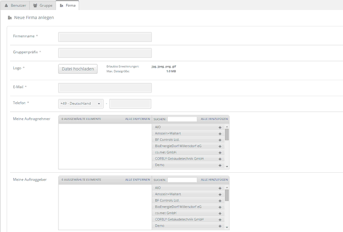Add BioEnergieDorf Willersdorf eG to Meine Auftraggeber

pyautogui.click(x=220, y=207)
